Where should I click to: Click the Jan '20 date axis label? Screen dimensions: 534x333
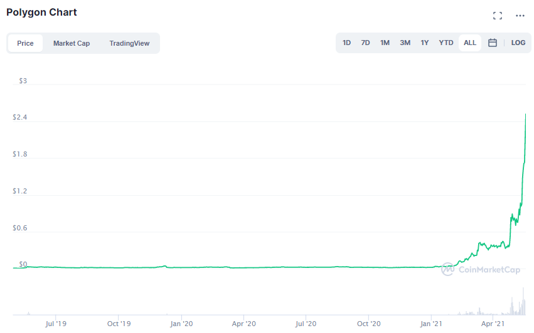[x=181, y=324]
